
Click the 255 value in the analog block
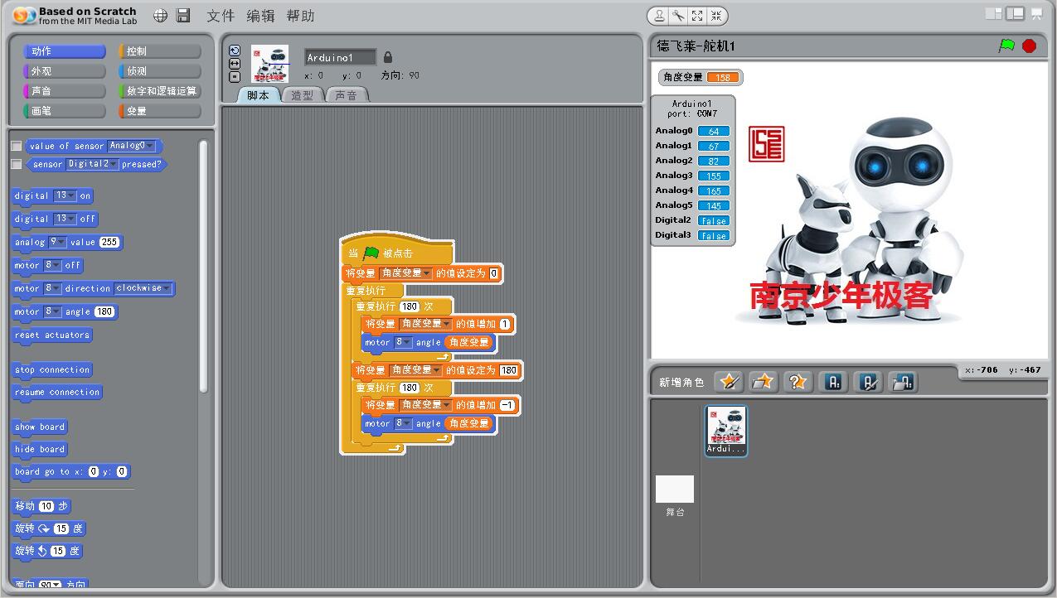pyautogui.click(x=109, y=242)
